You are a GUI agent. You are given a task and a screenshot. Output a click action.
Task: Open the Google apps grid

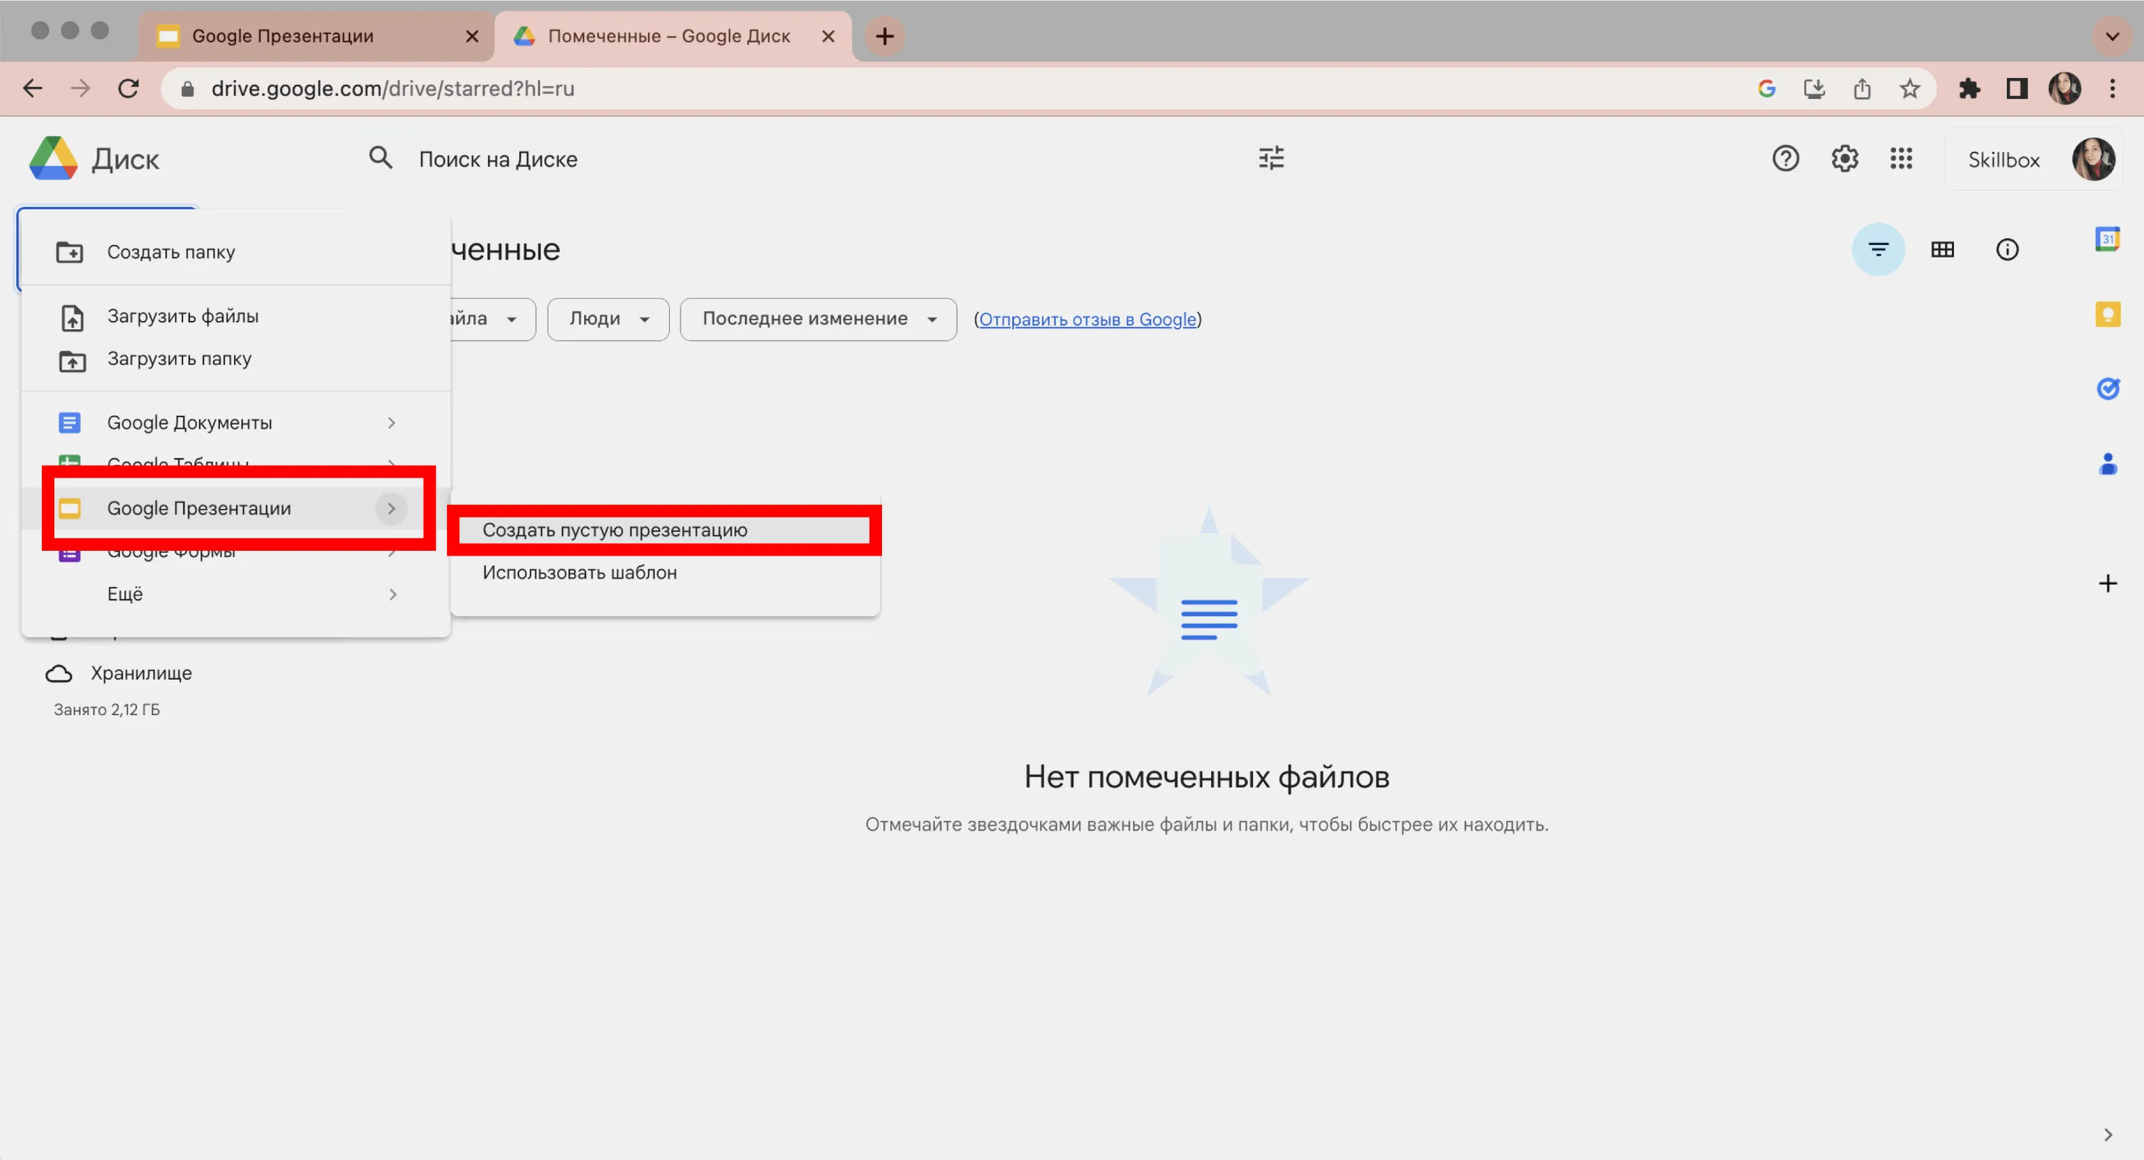coord(1901,158)
